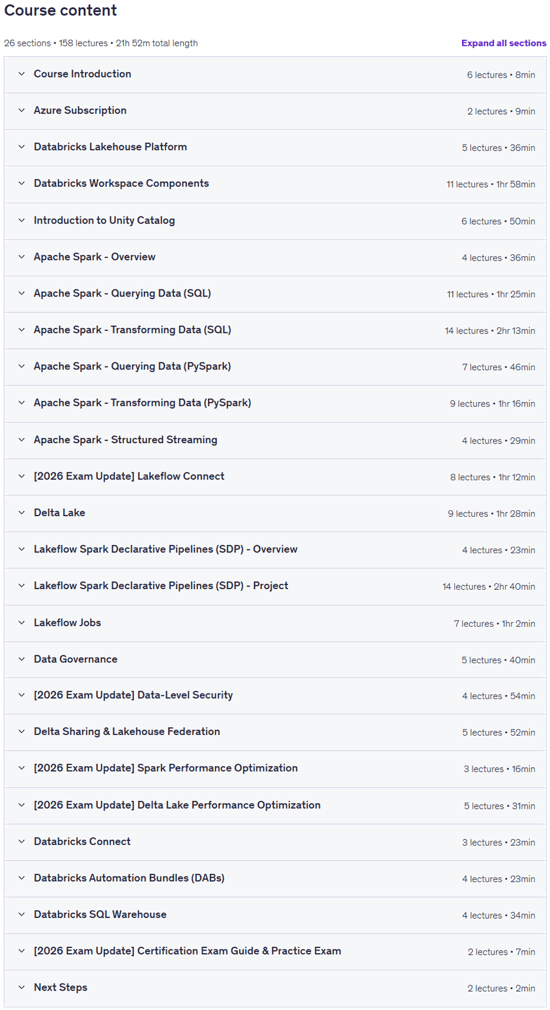Click '9 lectures • 1hr 28min' text
Image resolution: width=550 pixels, height=1010 pixels.
pyautogui.click(x=491, y=514)
